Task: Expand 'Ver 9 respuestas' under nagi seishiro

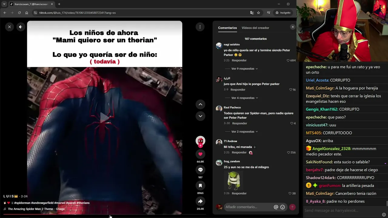Action: pyautogui.click(x=244, y=69)
